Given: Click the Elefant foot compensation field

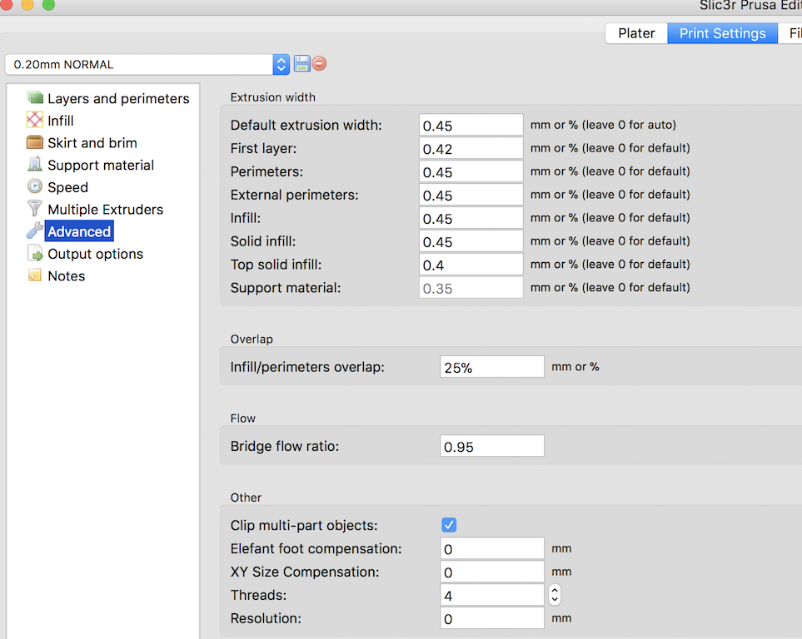Looking at the screenshot, I should point(491,549).
